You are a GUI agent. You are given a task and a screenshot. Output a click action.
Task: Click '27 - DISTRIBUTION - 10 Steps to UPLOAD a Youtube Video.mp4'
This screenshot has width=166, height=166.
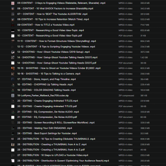(x=53, y=155)
